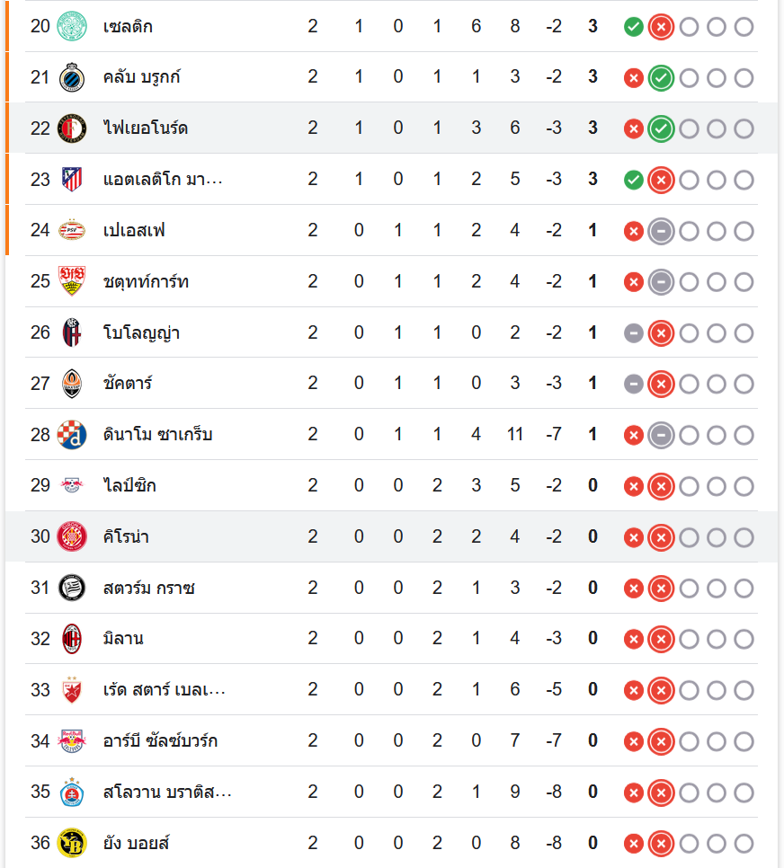The width and height of the screenshot is (784, 868).
Task: Select the สตวร์ม กราซ table row
Action: point(360,589)
